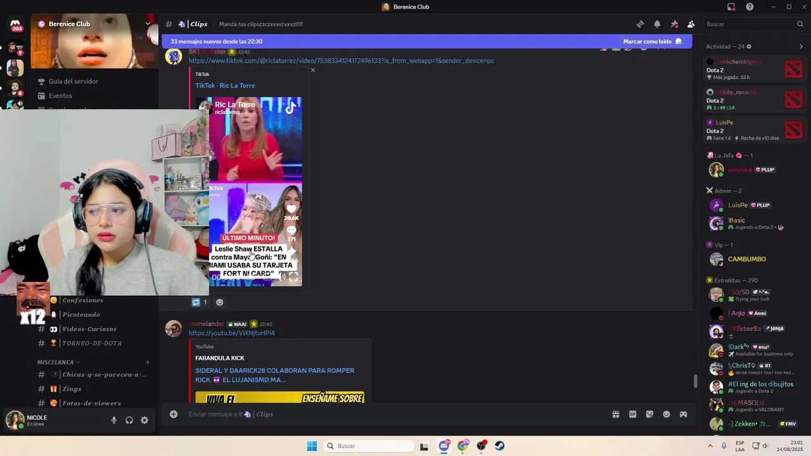This screenshot has height=456, width=811.
Task: Add reaction smiley under TikTok message
Action: click(219, 302)
